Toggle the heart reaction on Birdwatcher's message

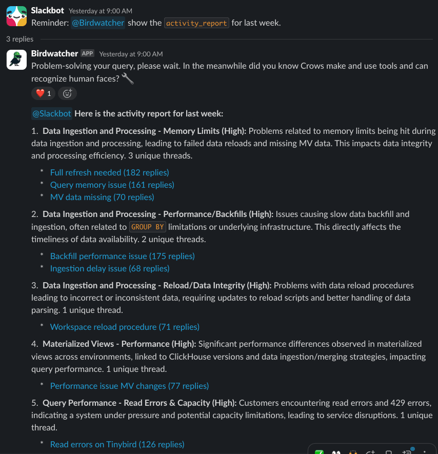pos(43,93)
